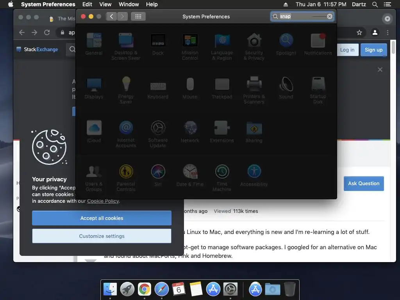Image resolution: width=400 pixels, height=300 pixels.
Task: Show all preferences grid button
Action: [x=138, y=16]
